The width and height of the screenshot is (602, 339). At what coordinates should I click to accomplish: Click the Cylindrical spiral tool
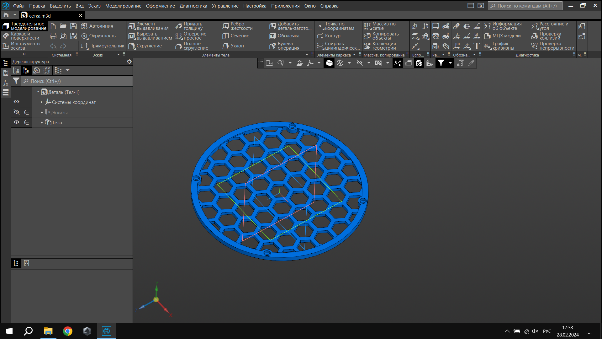[338, 46]
